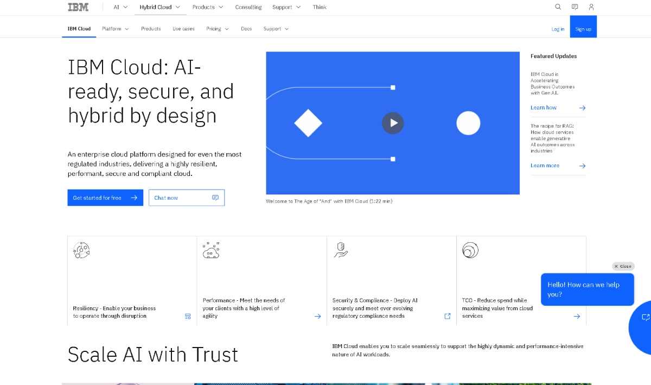Open the Think menu item
Screen dimensions: 651x385
[x=320, y=7]
